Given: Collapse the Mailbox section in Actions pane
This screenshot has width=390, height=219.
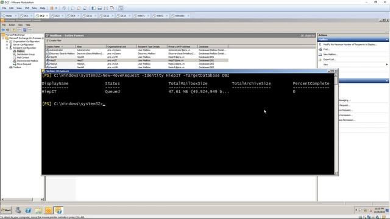Looking at the screenshot, I should coord(387,40).
